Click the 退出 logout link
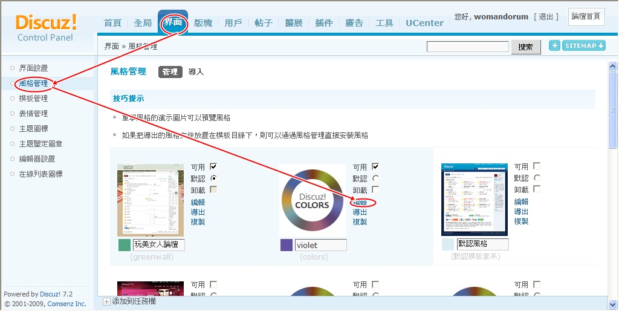Viewport: 619px width, 311px height. click(546, 16)
